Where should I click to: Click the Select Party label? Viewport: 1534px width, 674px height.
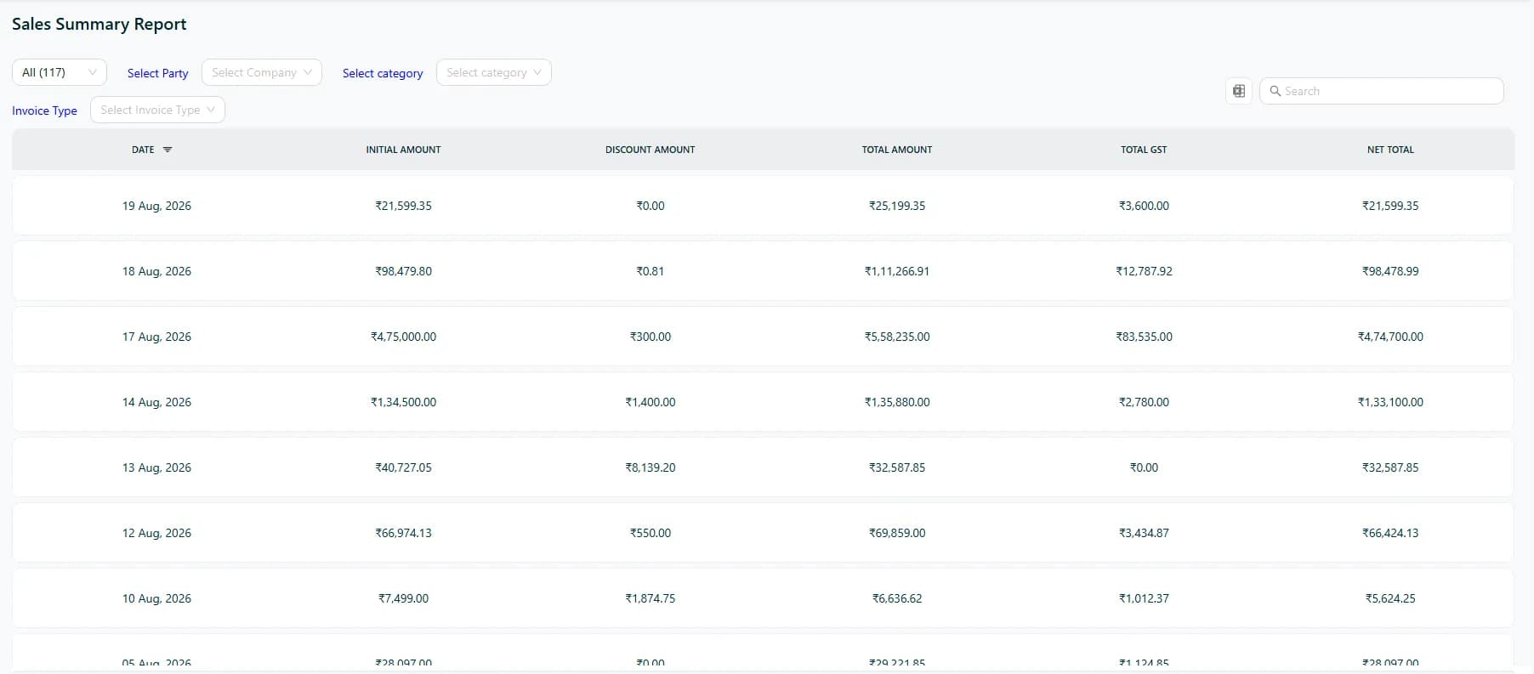158,73
